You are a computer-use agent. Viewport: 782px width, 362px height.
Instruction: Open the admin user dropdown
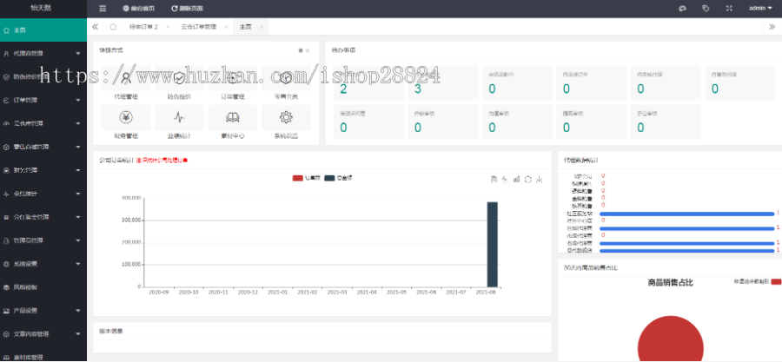(760, 9)
